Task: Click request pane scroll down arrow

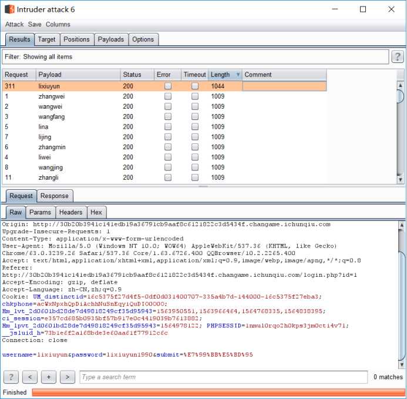Action: coord(402,365)
